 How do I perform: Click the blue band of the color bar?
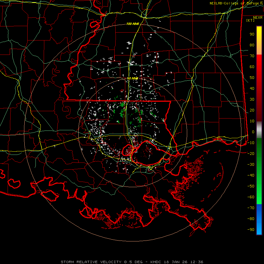click(259, 219)
